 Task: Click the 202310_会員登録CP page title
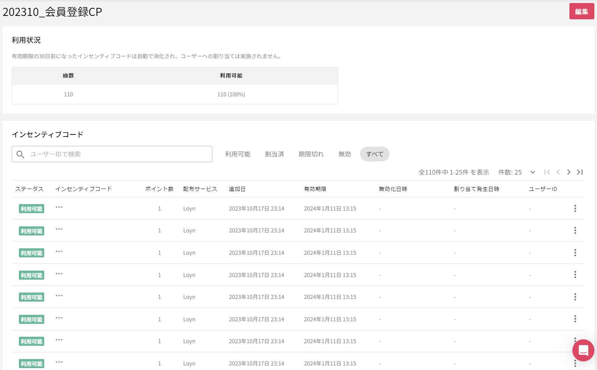pos(53,12)
